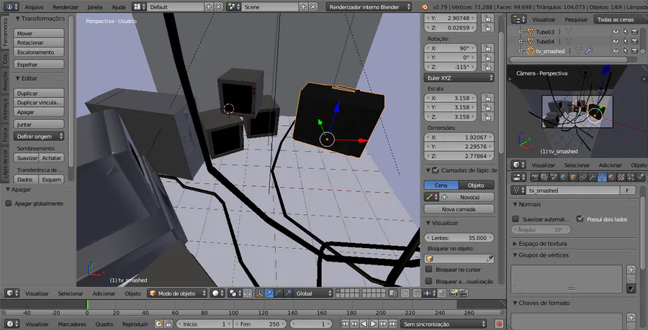Click the Lentes 35.000 value slider

[x=459, y=238]
